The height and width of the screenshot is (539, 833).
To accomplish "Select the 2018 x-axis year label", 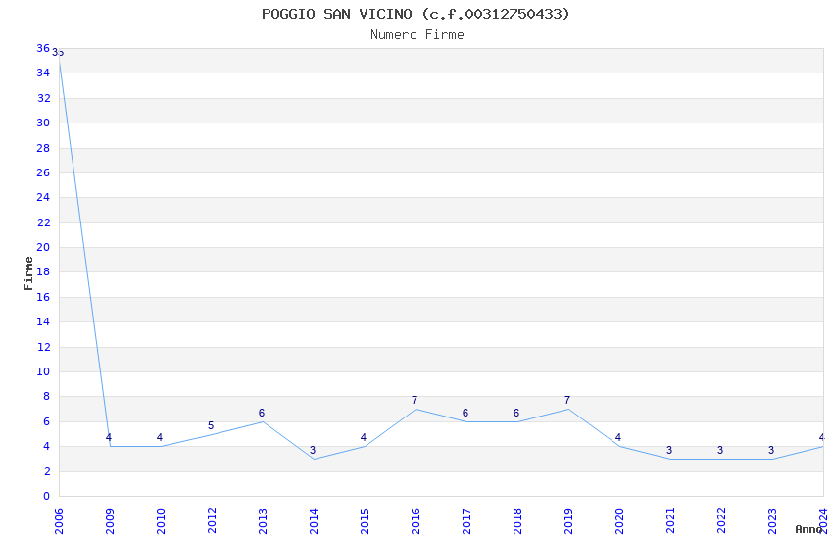I will [517, 521].
